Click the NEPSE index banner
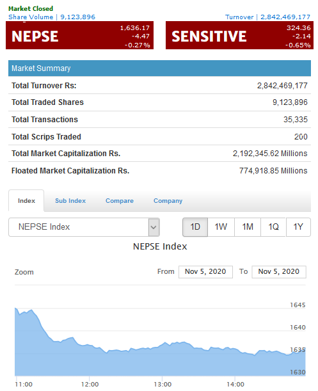 click(79, 35)
